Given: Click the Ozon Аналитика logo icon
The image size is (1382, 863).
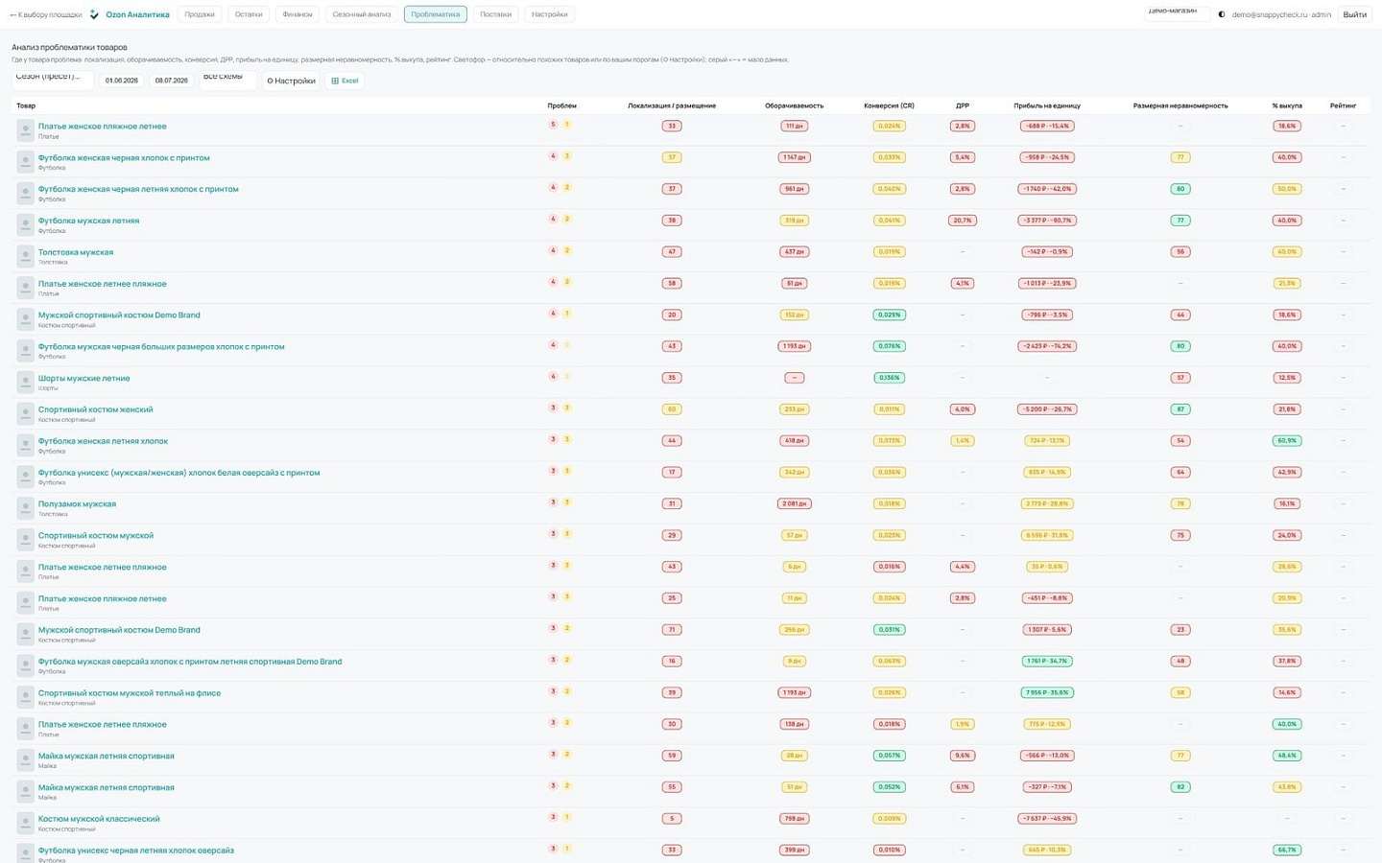Looking at the screenshot, I should pyautogui.click(x=94, y=14).
